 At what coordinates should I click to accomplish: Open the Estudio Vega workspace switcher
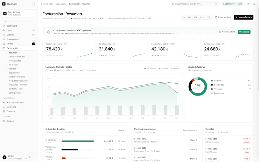click(x=19, y=13)
